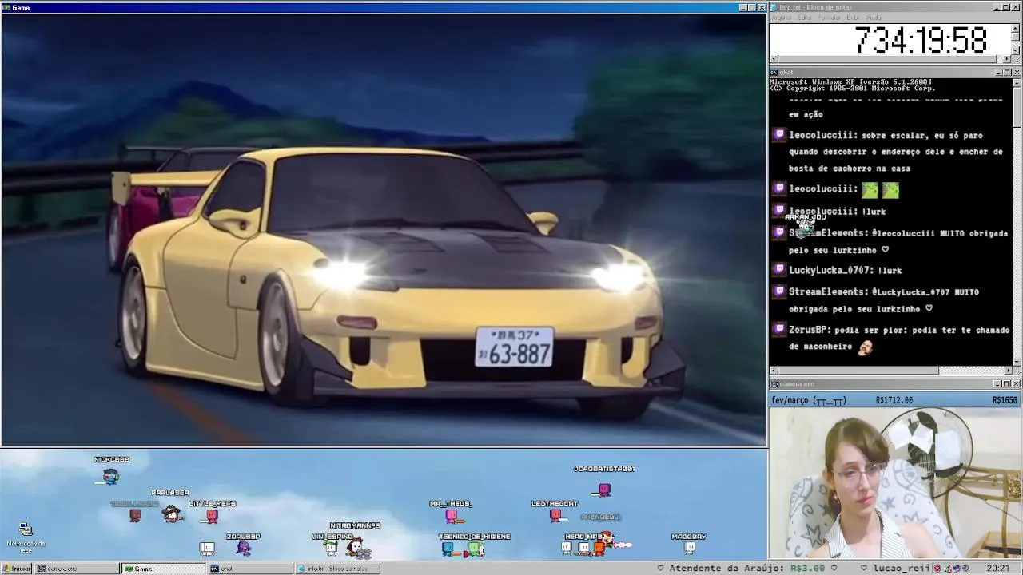Click the LEOTHEOCAT avatar character
The width and height of the screenshot is (1023, 575).
(x=555, y=516)
